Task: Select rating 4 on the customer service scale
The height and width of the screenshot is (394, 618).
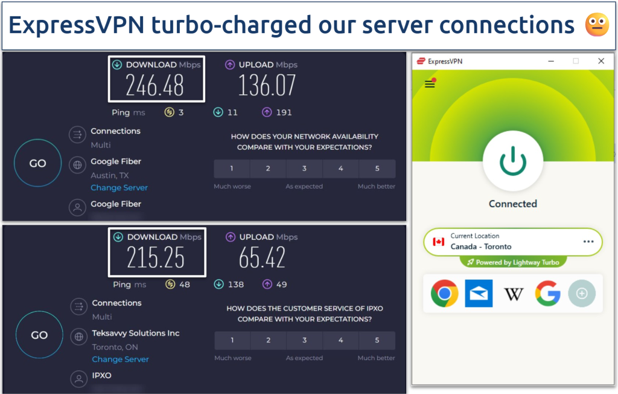Action: (x=341, y=340)
